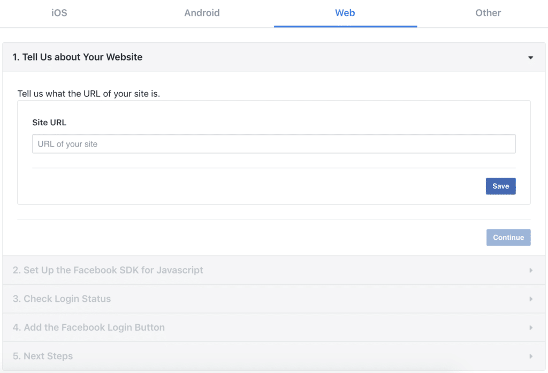
Task: Switch to the Android platform tab
Action: coord(202,13)
